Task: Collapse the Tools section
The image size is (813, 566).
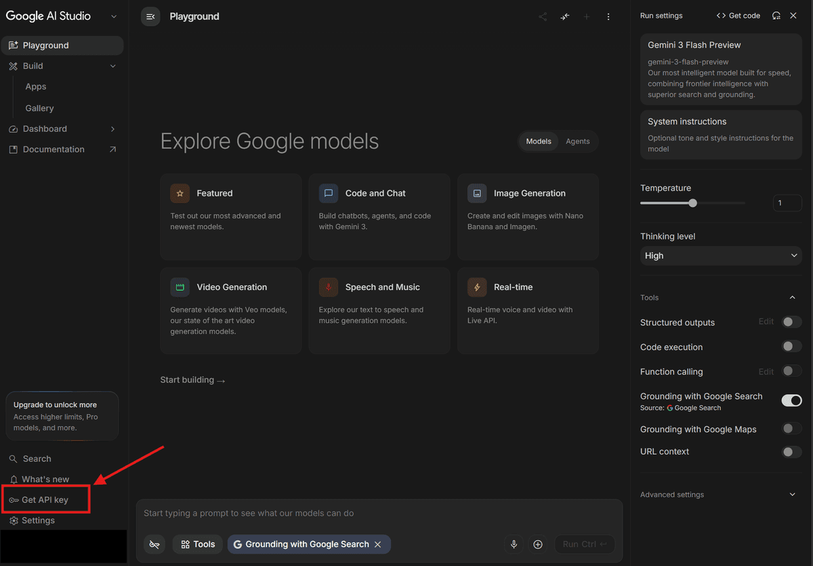Action: 792,297
